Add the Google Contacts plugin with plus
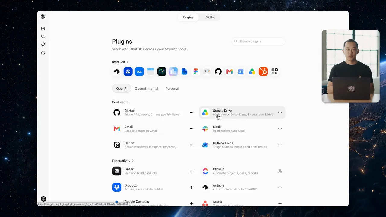This screenshot has width=386, height=217. click(191, 203)
